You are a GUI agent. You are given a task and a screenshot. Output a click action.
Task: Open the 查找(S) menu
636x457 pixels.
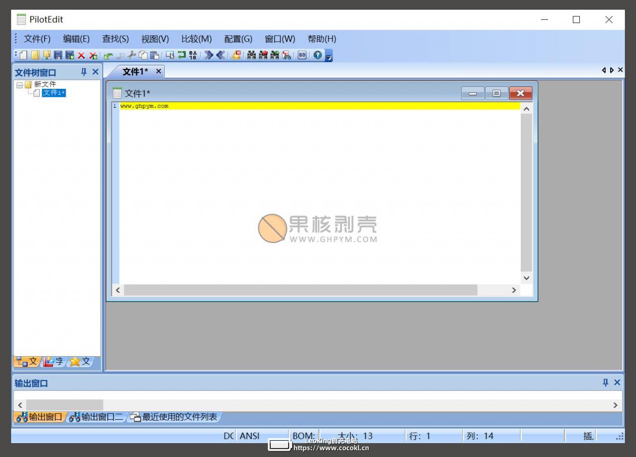[115, 39]
